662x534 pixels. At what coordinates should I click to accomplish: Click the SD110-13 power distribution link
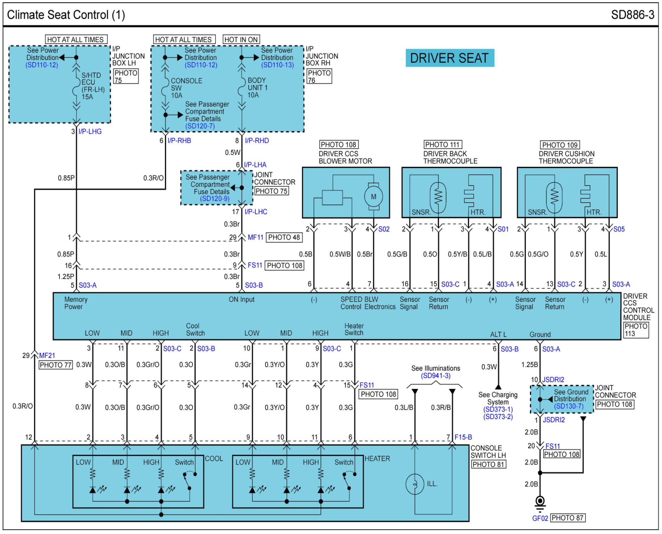pyautogui.click(x=277, y=65)
